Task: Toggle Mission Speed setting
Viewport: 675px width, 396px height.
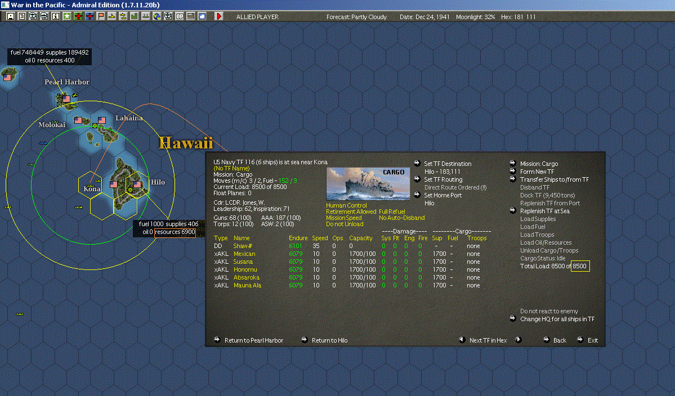Action: coord(343,218)
